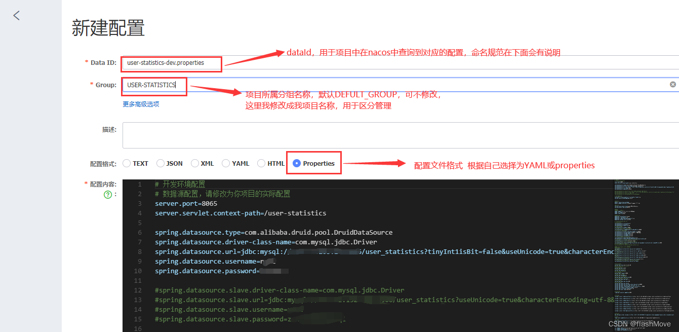Click the #spring.datasource.slave.driver-class-name line
The image size is (679, 332).
click(x=279, y=290)
